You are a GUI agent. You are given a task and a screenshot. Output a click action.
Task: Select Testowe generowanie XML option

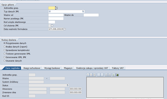[4, 54]
